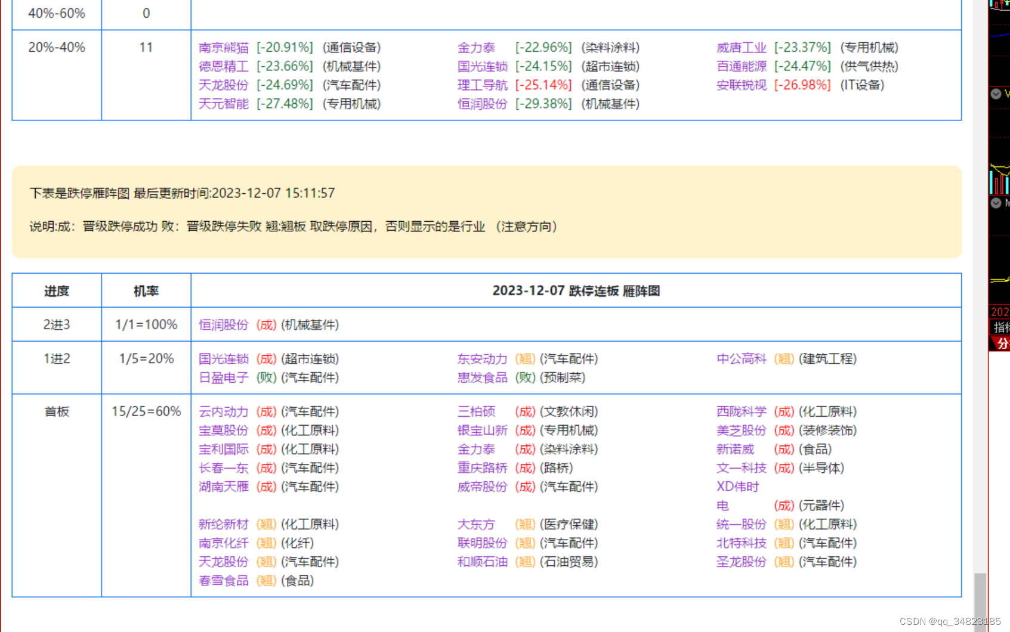This screenshot has height=632, width=1010.
Task: Click the 和顺石油 stock link
Action: 482,562
